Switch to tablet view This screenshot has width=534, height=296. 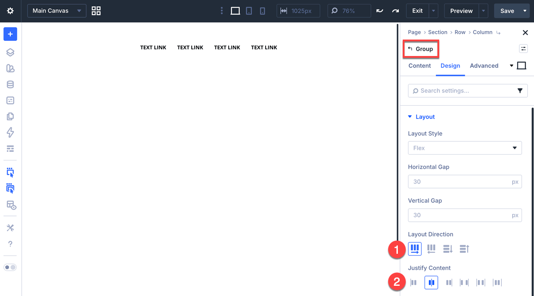(249, 11)
